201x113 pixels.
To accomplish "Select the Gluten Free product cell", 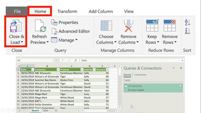I will pos(72,80).
